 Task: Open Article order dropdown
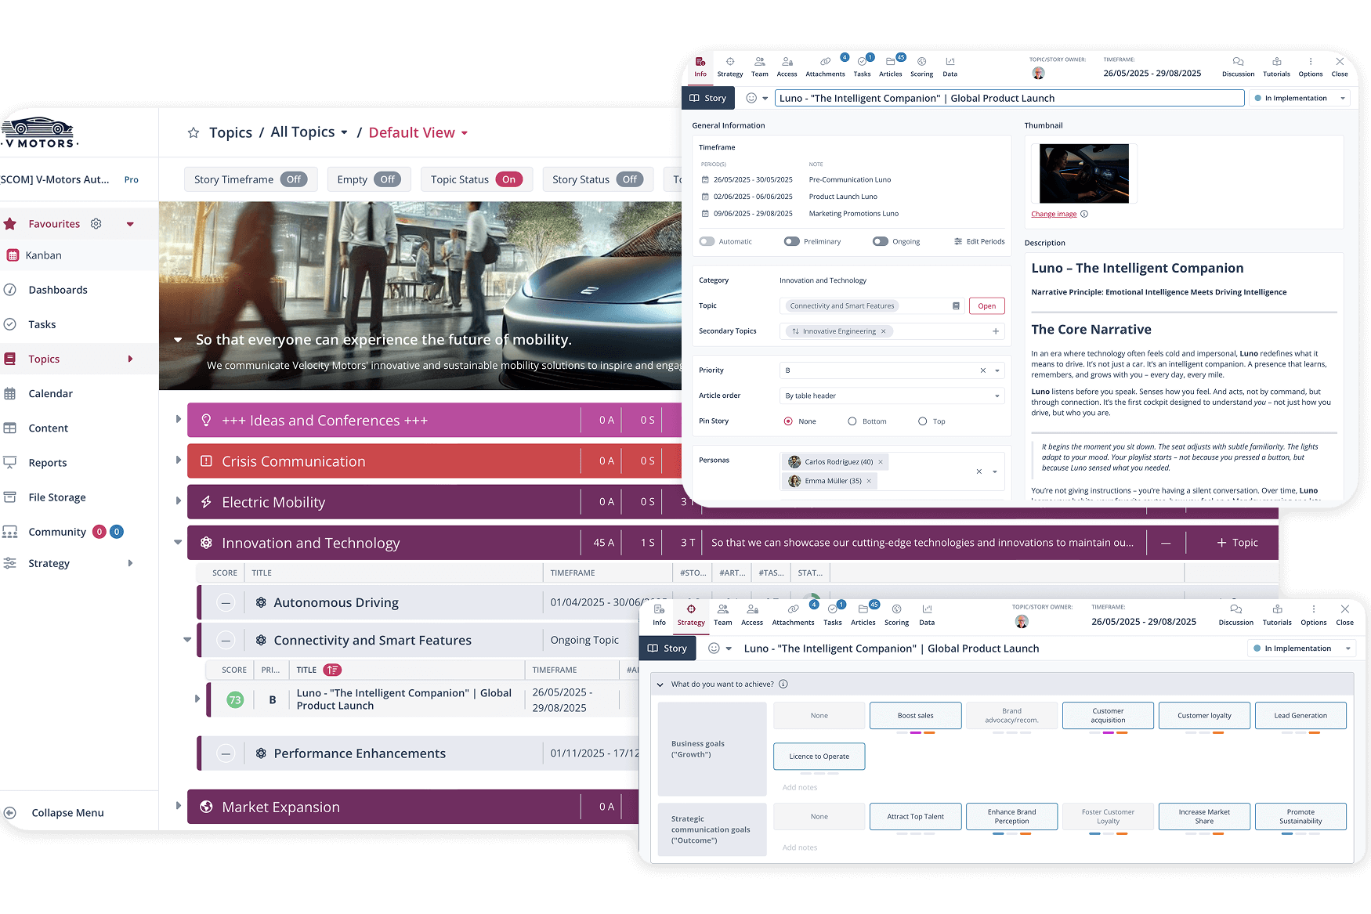pyautogui.click(x=892, y=396)
